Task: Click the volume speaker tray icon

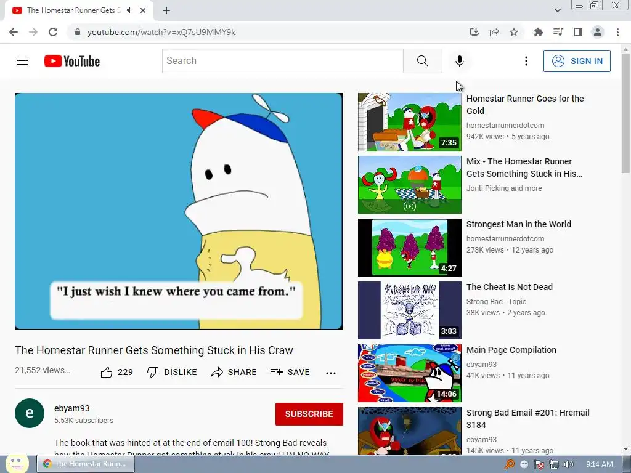Action: click(568, 464)
